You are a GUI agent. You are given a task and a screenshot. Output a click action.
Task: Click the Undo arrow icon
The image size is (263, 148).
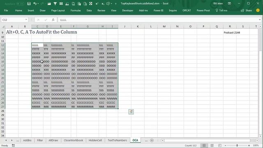(x=35, y=4)
